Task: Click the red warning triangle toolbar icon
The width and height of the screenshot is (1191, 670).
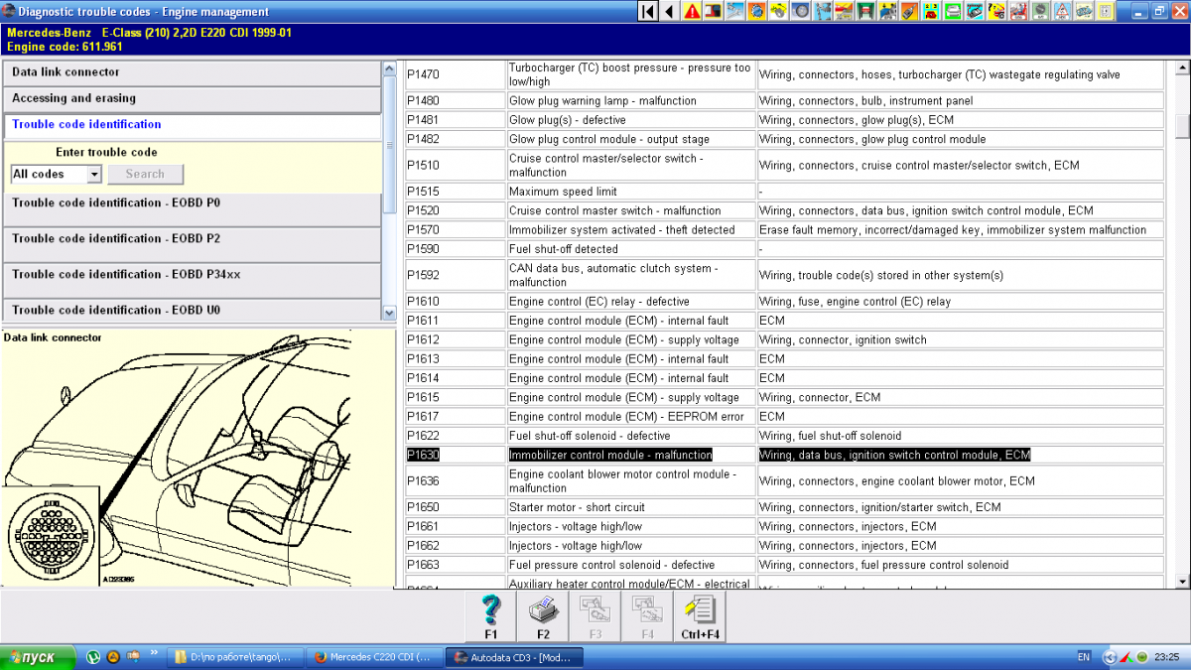Action: click(691, 11)
